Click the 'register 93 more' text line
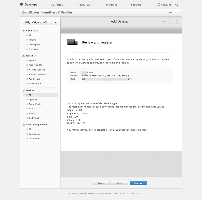The image size is (202, 200). [x=92, y=103]
